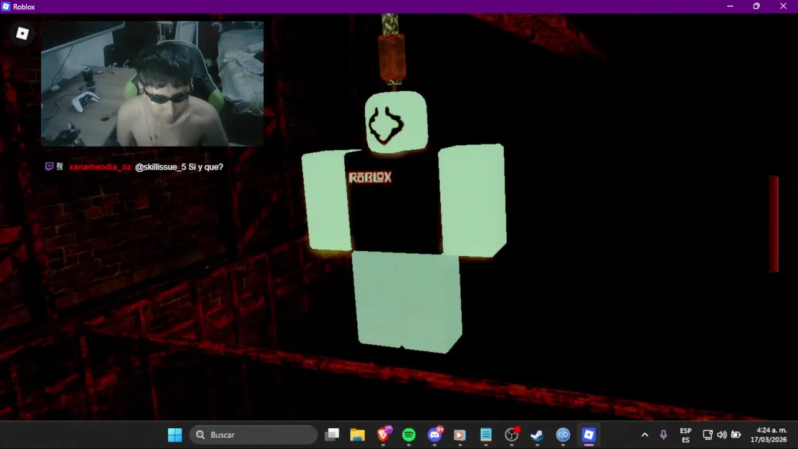Open the clock showing 4:24 a. m.
798x449 pixels.
tap(769, 435)
